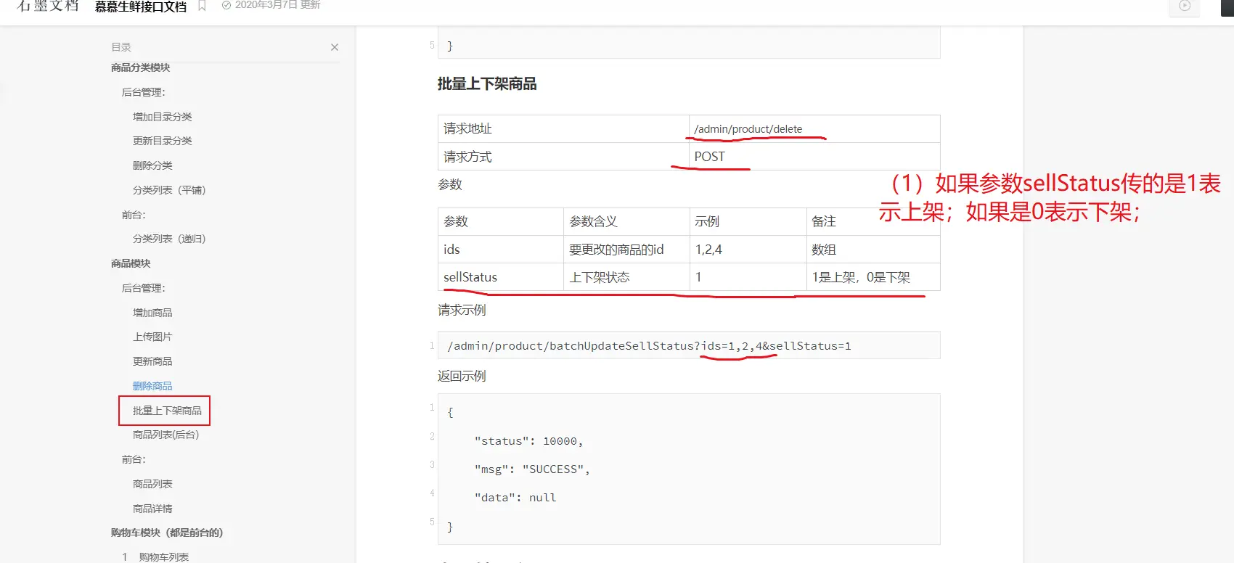Select the 参数 column header cell
The width and height of the screenshot is (1234, 563).
point(501,222)
